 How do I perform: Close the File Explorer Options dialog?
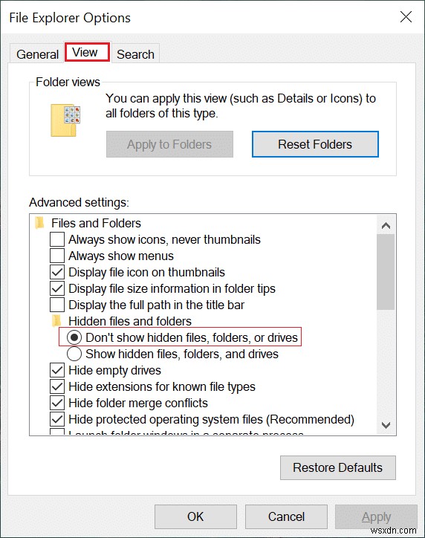point(406,16)
